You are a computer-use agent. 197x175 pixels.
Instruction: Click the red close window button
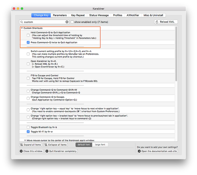coord(14,8)
